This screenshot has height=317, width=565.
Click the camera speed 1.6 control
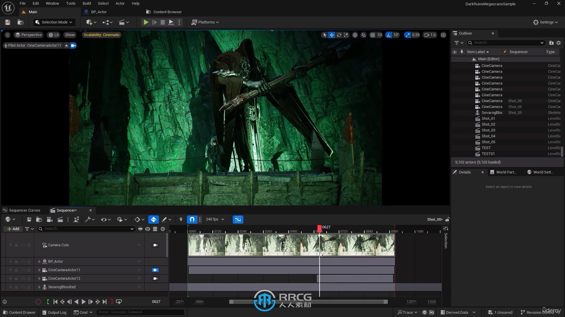[430, 35]
